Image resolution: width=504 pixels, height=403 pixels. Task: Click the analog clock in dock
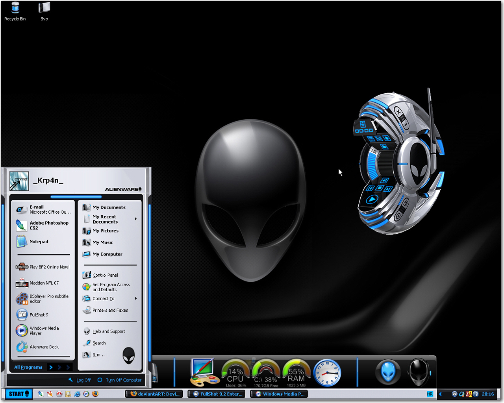tap(327, 373)
